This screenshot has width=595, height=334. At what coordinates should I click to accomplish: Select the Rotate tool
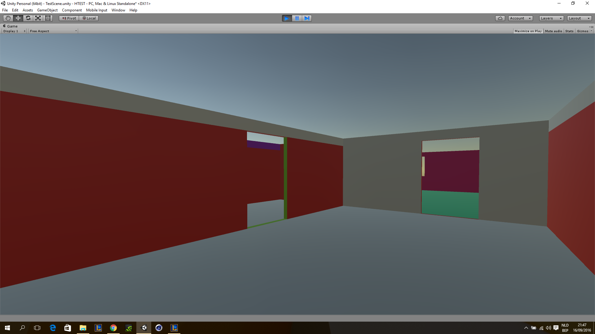click(x=28, y=18)
